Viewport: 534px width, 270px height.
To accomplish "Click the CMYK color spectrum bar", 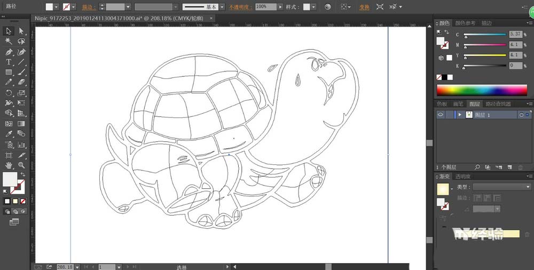I will click(x=482, y=89).
